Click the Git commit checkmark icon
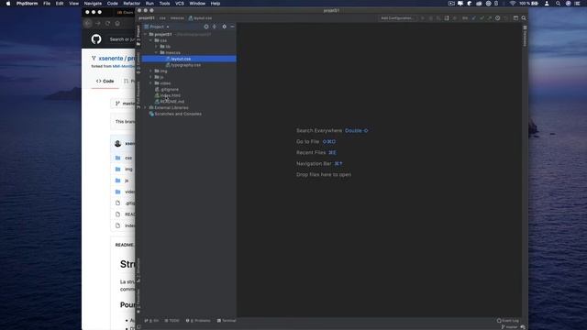The height and width of the screenshot is (330, 587). click(482, 18)
